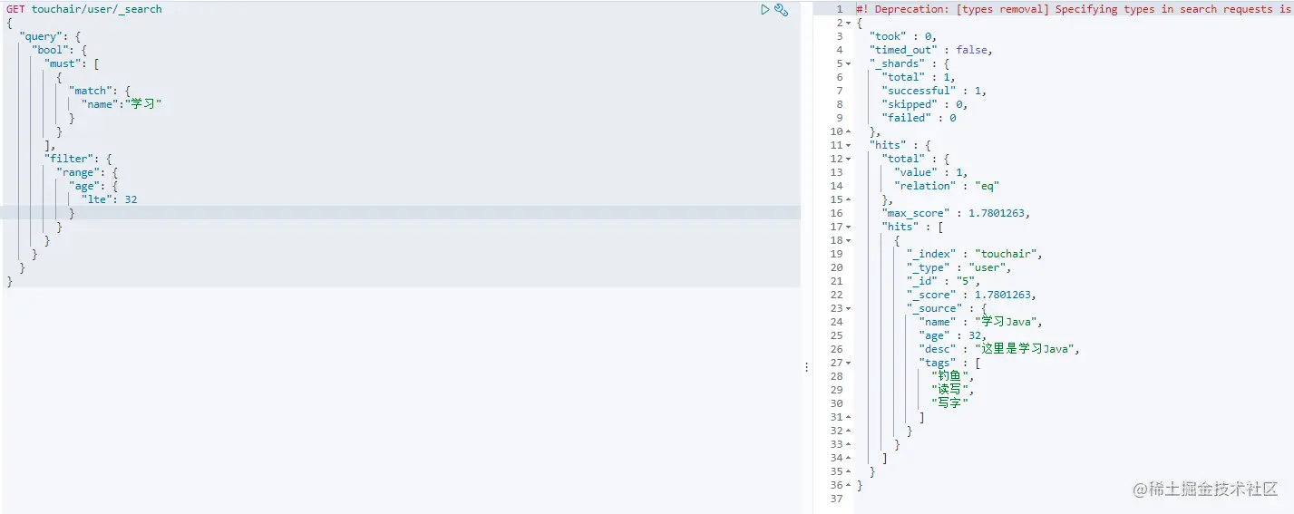
Task: Click the "must" array key in the request
Action: click(63, 63)
